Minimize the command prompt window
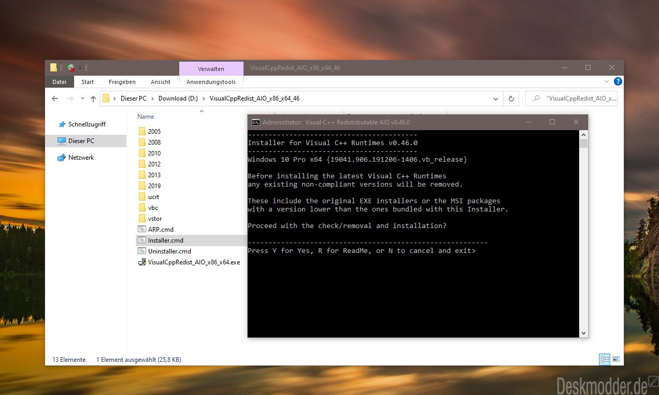659x395 pixels. click(528, 122)
